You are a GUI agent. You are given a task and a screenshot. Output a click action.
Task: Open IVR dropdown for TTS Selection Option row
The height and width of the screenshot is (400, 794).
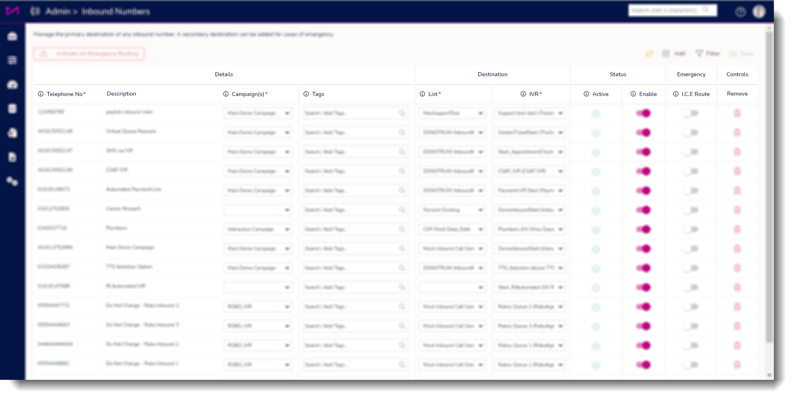coord(530,268)
